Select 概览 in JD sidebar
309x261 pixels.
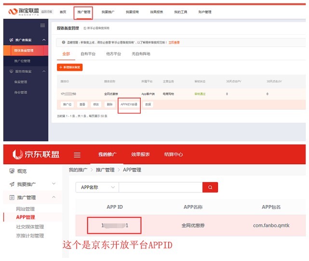pos(22,171)
